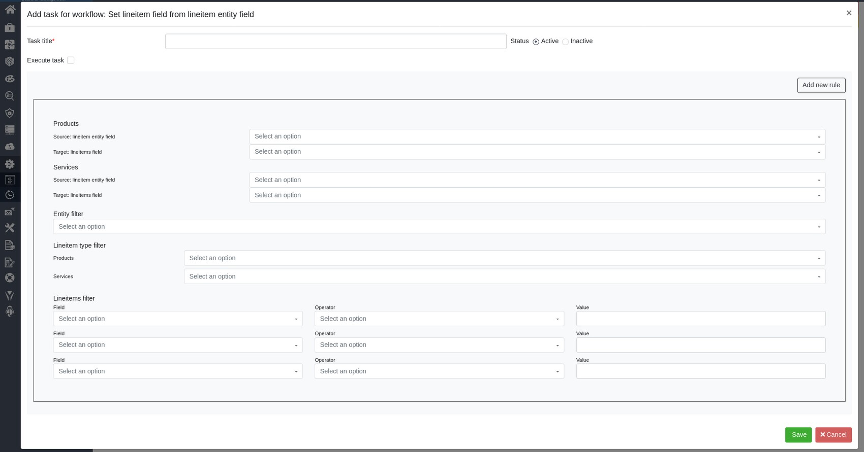Open Lineitem type filter Services dropdown
This screenshot has height=452, width=864.
click(x=505, y=276)
